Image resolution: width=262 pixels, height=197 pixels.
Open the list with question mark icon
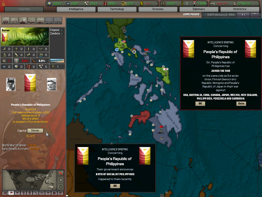click(14, 21)
